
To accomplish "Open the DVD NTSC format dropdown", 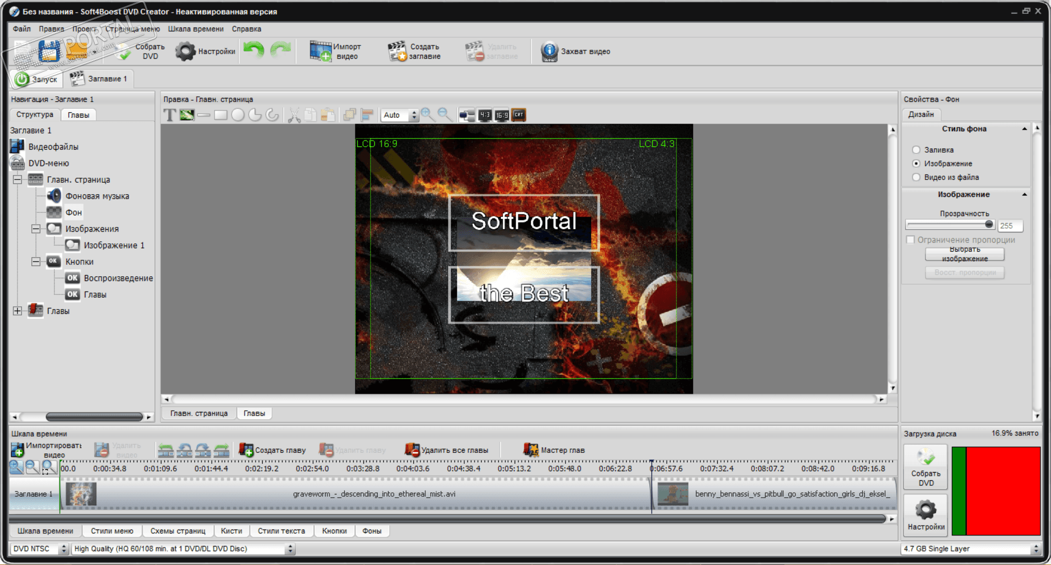I will pyautogui.click(x=64, y=549).
